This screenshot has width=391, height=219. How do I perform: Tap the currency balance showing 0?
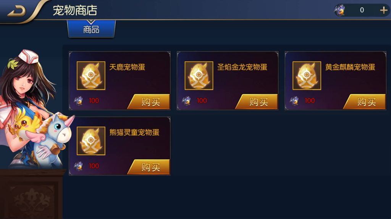[362, 10]
